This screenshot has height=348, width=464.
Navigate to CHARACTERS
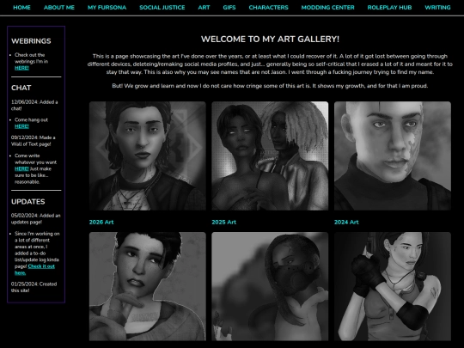click(x=268, y=8)
